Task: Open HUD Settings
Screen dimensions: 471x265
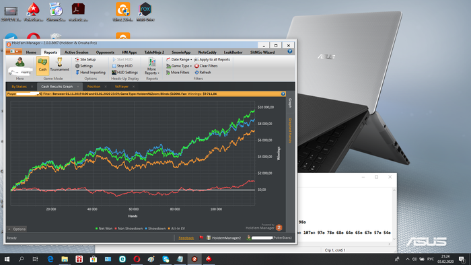Action: [124, 73]
